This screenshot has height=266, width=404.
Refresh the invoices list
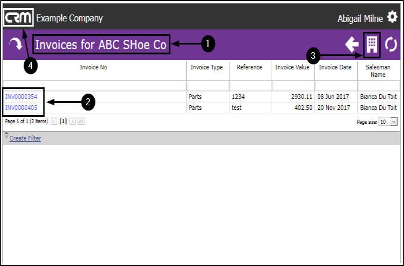pyautogui.click(x=391, y=45)
